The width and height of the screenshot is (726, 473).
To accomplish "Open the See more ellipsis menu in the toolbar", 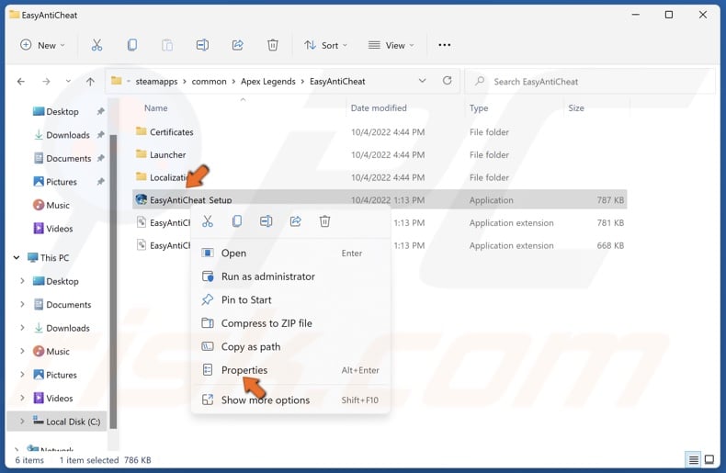I will pos(445,45).
